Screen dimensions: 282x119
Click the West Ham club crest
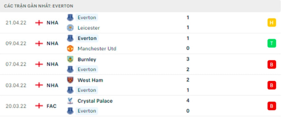tap(70, 80)
